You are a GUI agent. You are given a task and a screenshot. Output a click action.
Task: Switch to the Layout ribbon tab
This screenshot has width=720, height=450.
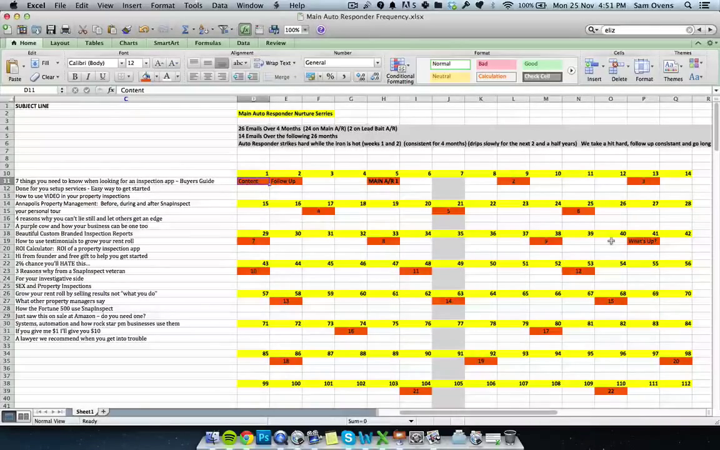pos(60,42)
